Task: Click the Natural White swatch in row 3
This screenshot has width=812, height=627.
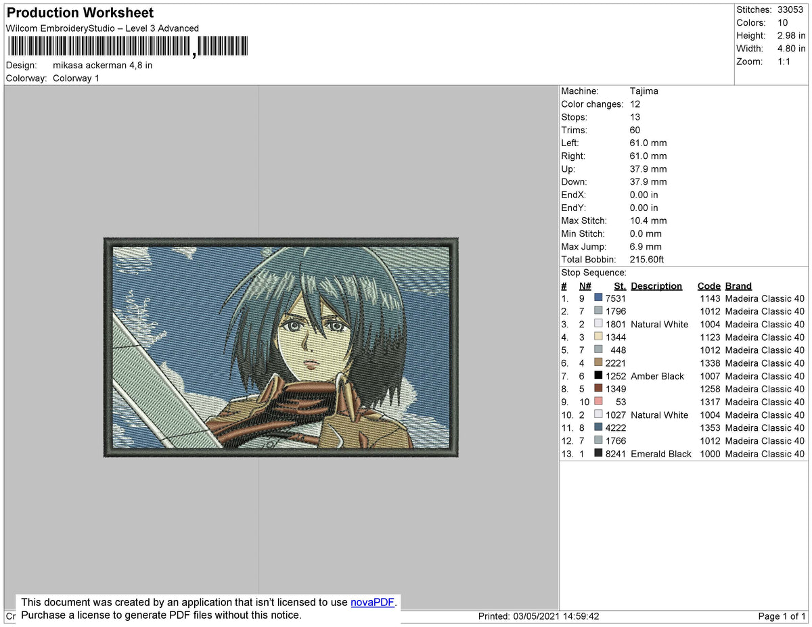Action: coord(598,323)
